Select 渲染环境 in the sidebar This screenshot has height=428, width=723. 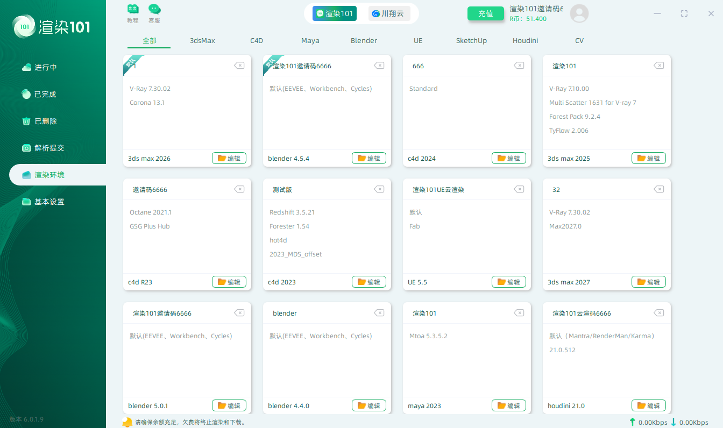58,175
